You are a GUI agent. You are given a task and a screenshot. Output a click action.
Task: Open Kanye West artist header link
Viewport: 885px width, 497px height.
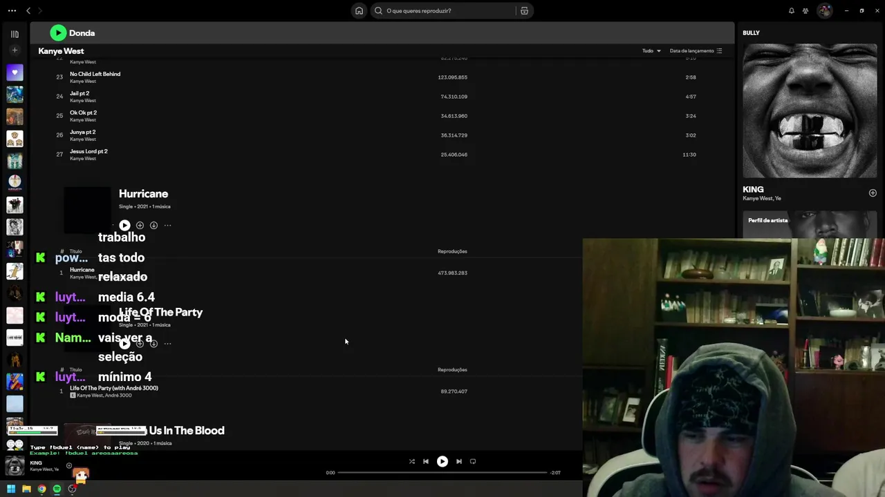click(x=61, y=50)
